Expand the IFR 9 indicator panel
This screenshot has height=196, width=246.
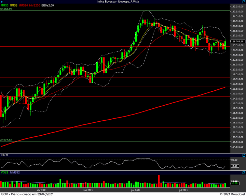click(x=244, y=156)
